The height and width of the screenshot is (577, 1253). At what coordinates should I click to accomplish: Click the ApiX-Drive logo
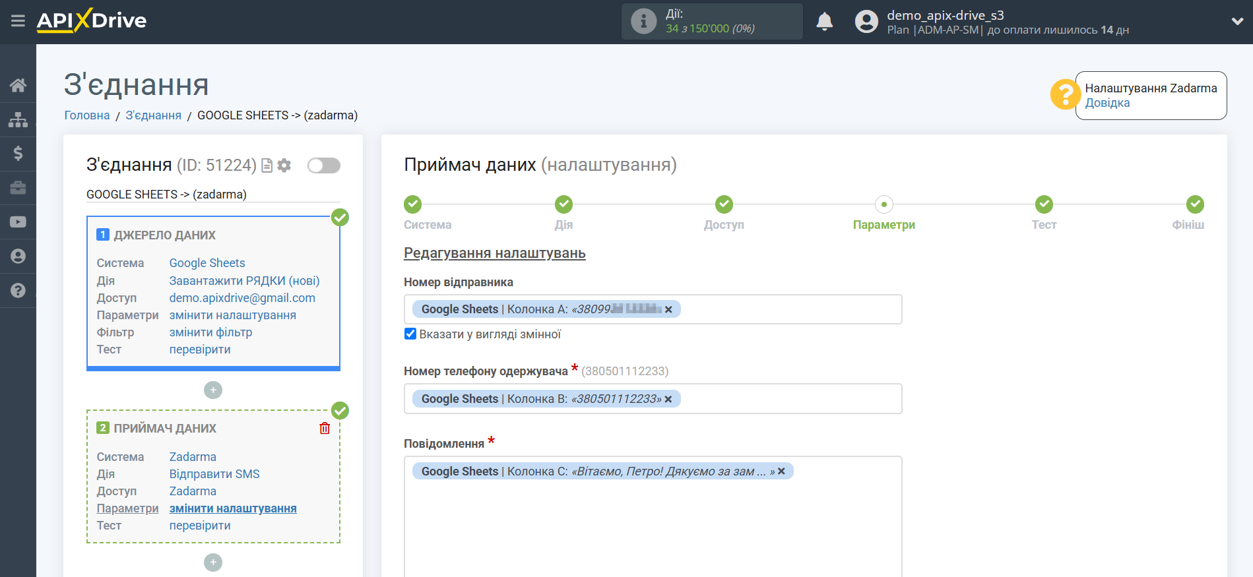92,20
